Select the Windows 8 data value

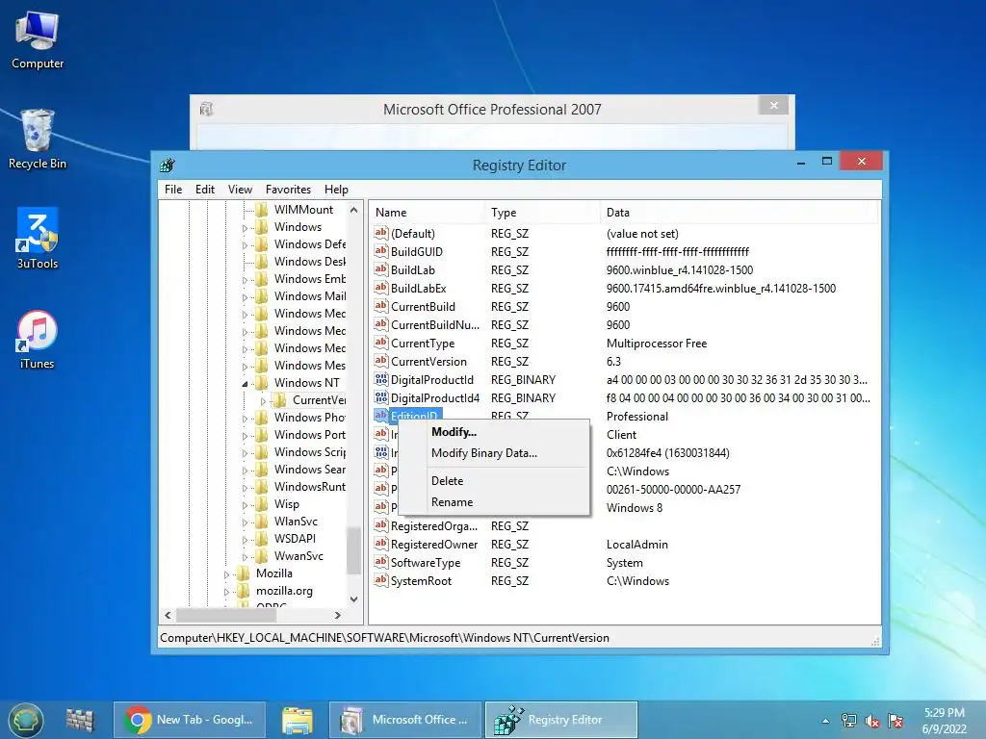[634, 508]
